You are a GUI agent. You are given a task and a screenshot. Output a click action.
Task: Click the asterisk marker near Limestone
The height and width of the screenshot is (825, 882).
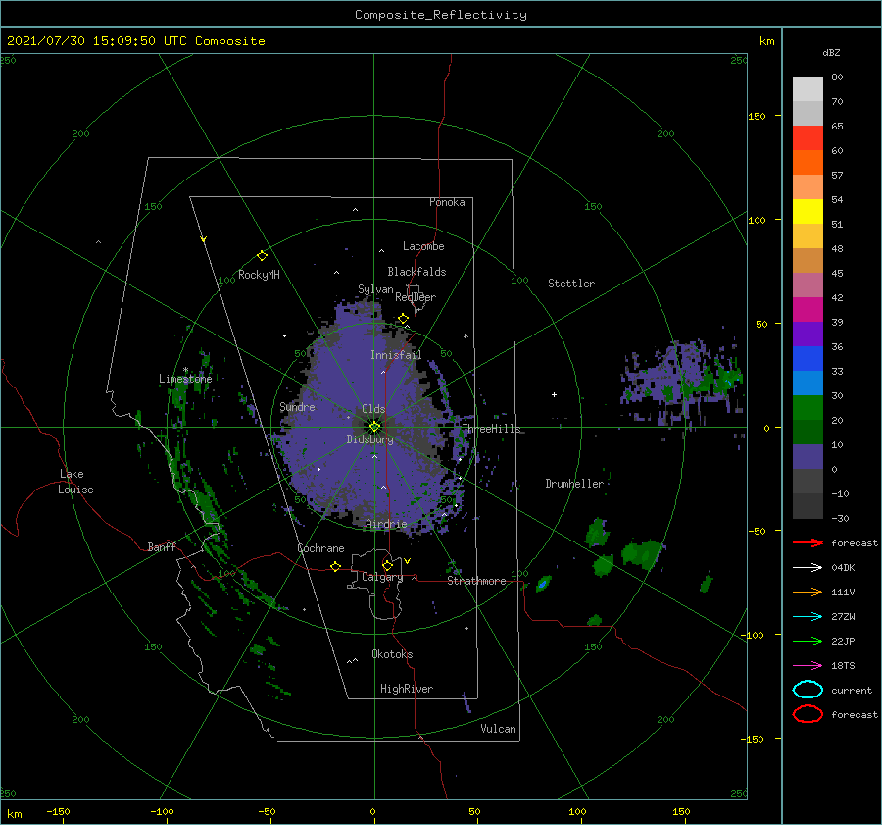pos(185,370)
